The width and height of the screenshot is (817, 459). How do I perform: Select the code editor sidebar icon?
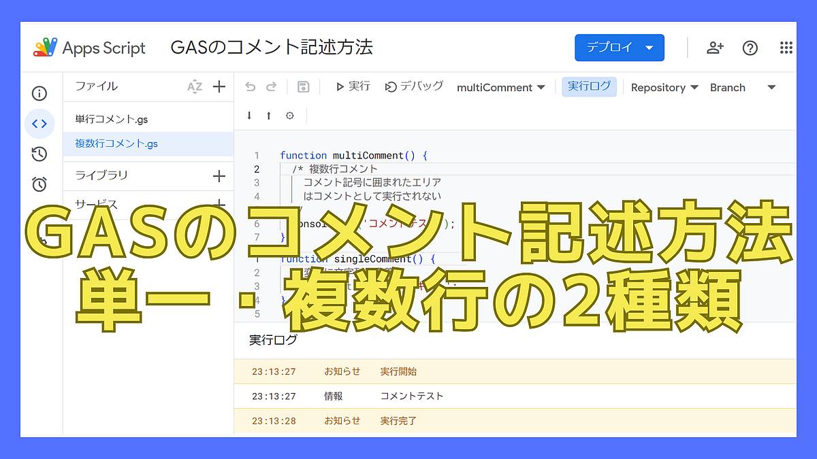click(40, 124)
